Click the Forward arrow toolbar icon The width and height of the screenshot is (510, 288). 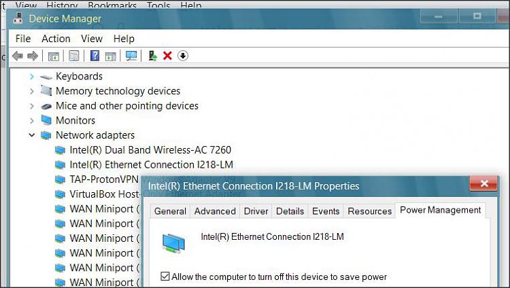(x=33, y=56)
